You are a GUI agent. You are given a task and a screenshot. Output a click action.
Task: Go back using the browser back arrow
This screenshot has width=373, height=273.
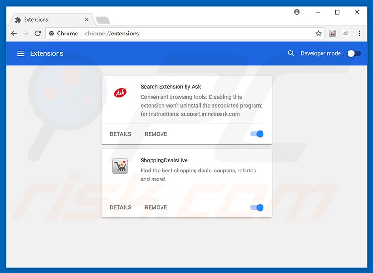[x=14, y=34]
